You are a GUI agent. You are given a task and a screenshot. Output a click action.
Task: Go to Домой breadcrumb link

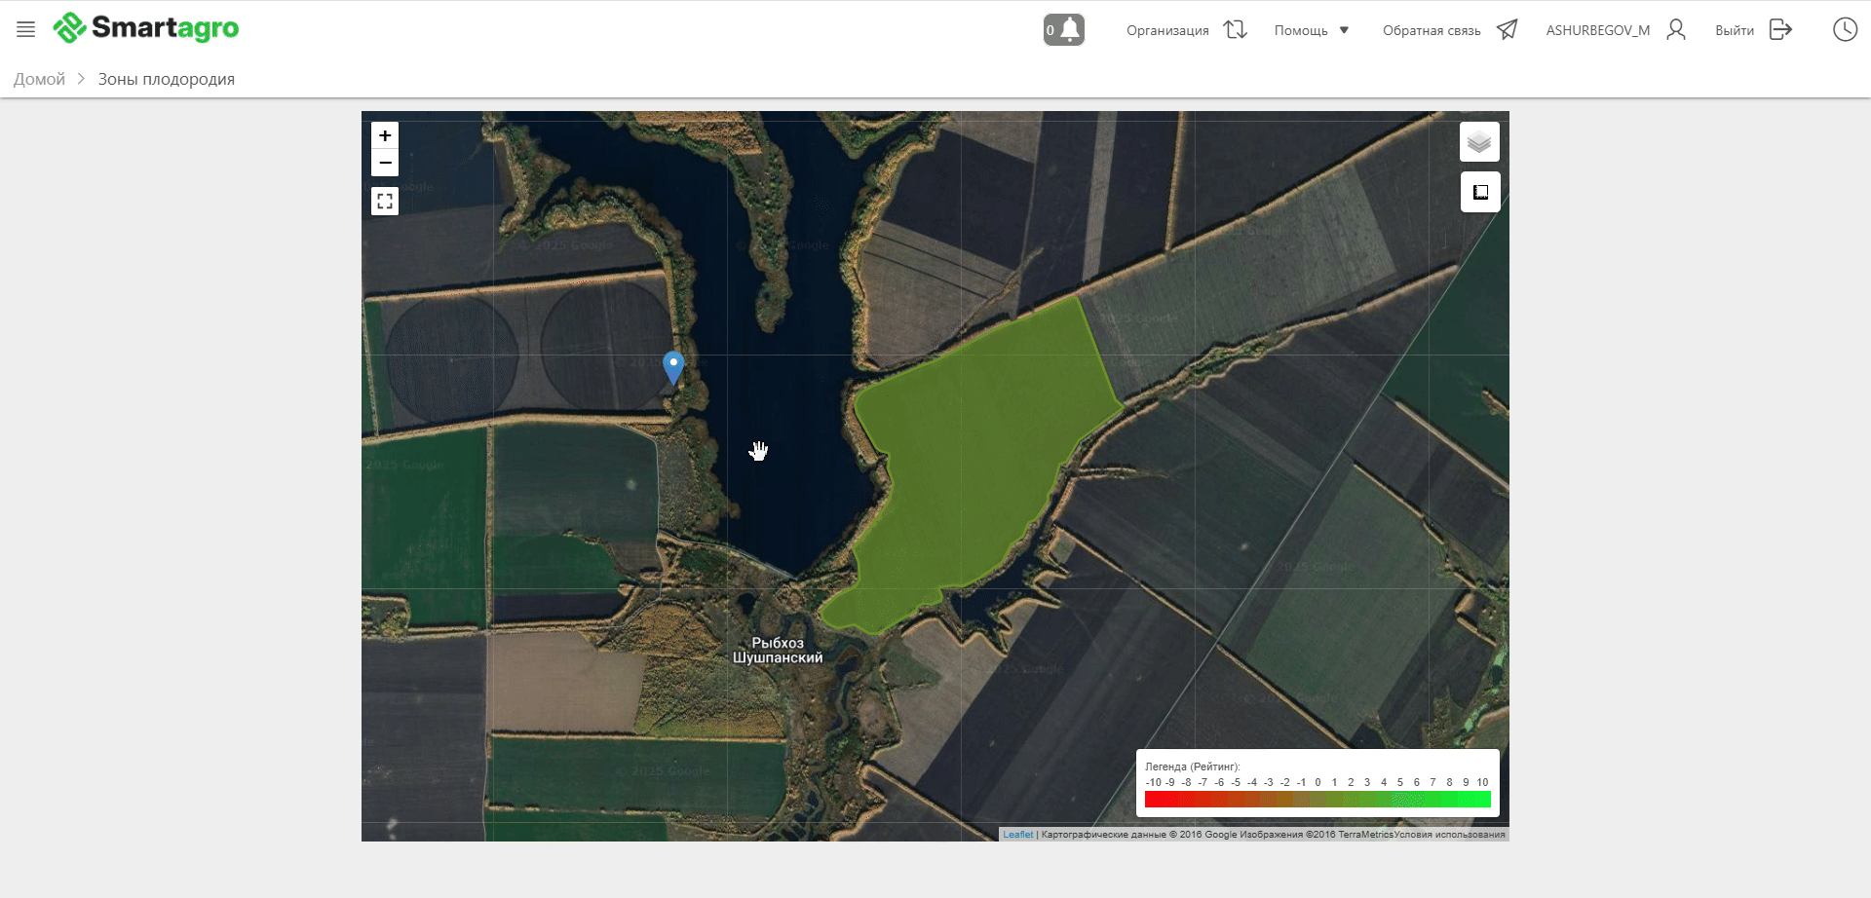[39, 79]
